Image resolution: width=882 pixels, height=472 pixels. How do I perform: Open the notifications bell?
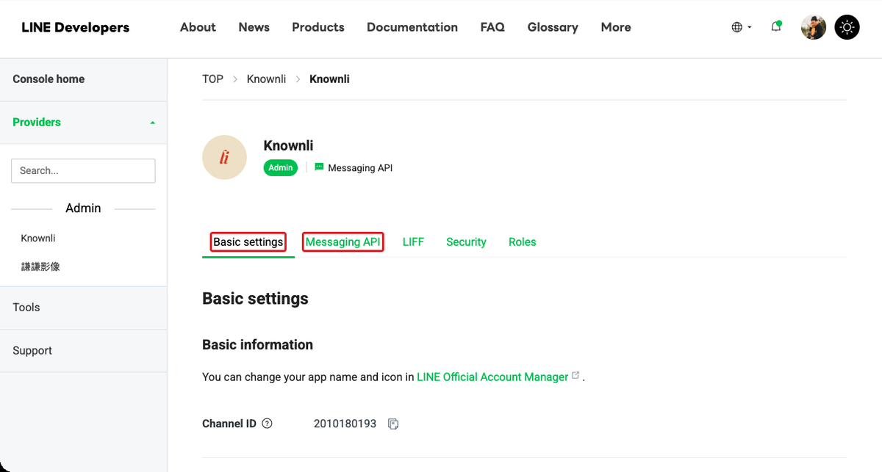click(x=776, y=27)
